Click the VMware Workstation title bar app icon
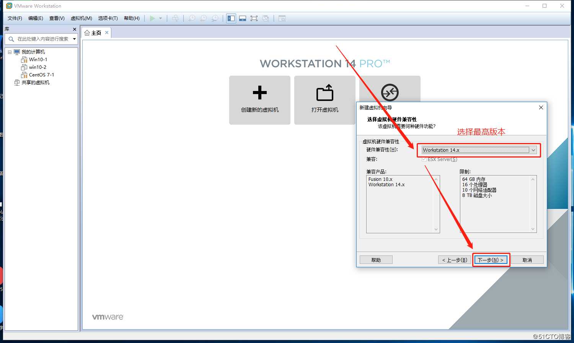The image size is (574, 343). click(9, 6)
